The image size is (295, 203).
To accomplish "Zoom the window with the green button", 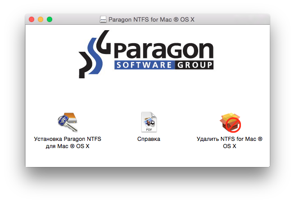I will coord(50,19).
